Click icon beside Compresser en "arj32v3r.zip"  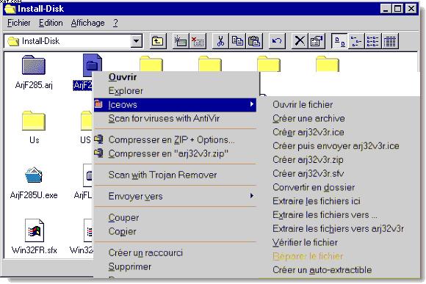(98, 153)
